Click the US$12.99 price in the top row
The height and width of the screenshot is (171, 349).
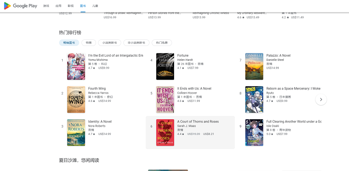click(x=66, y=13)
